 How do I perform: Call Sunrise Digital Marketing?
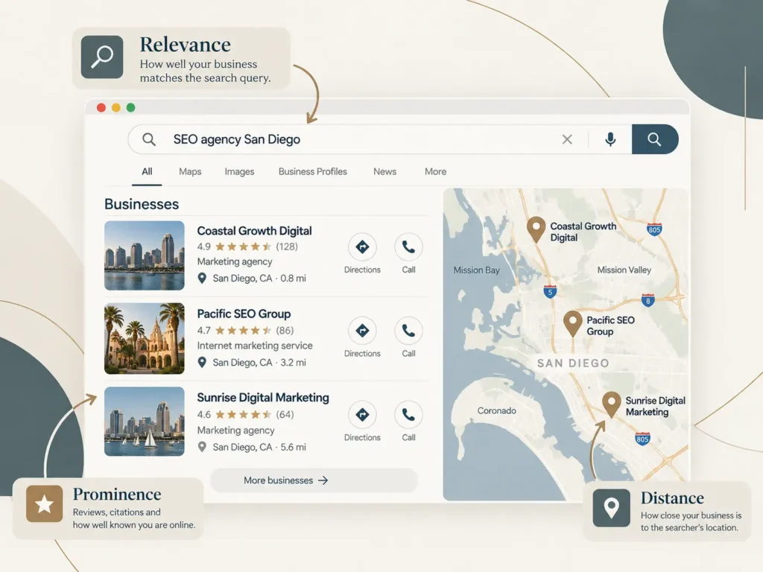pos(408,415)
